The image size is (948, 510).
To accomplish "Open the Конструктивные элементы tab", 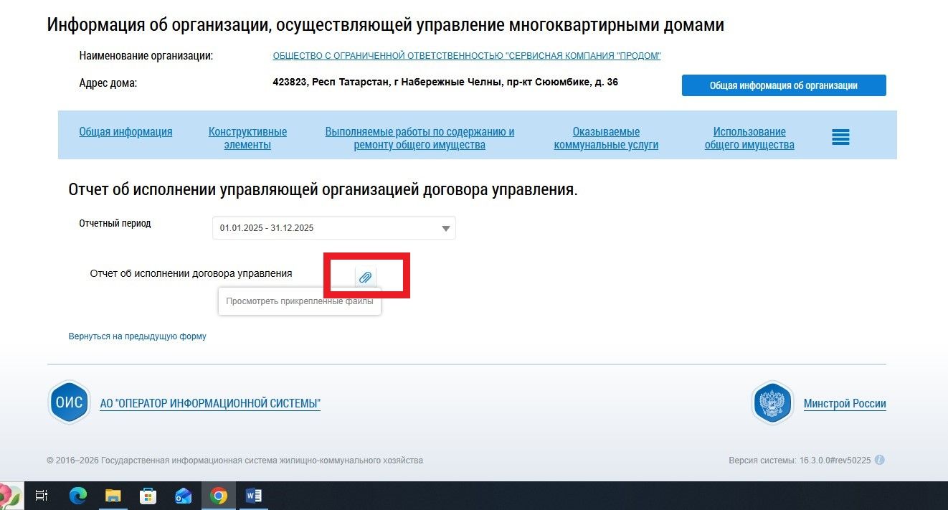I will click(247, 138).
